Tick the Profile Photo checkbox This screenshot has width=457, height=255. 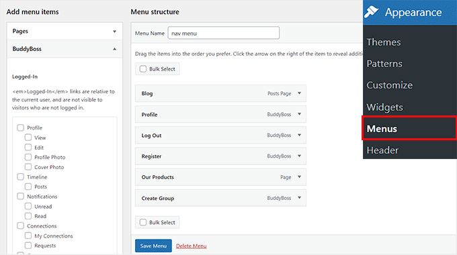tap(28, 157)
